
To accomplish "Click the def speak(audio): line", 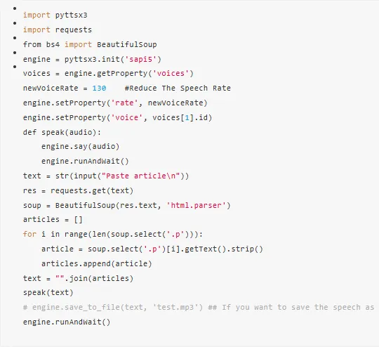I will tap(62, 132).
